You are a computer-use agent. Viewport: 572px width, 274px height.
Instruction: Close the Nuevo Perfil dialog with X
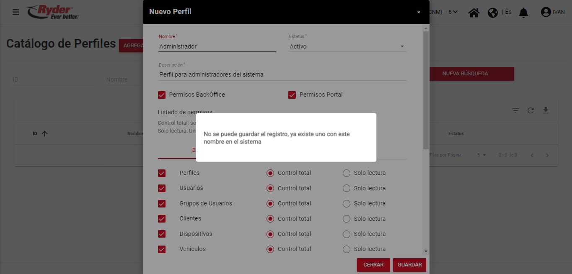coord(419,12)
